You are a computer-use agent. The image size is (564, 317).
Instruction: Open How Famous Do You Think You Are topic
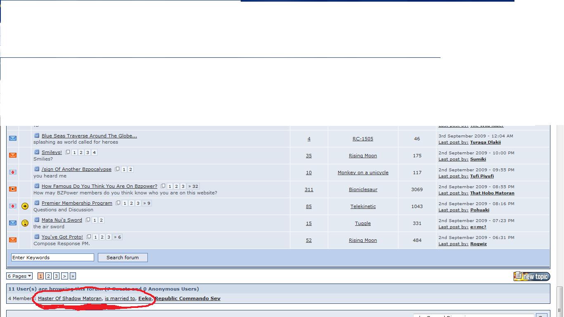tap(100, 187)
